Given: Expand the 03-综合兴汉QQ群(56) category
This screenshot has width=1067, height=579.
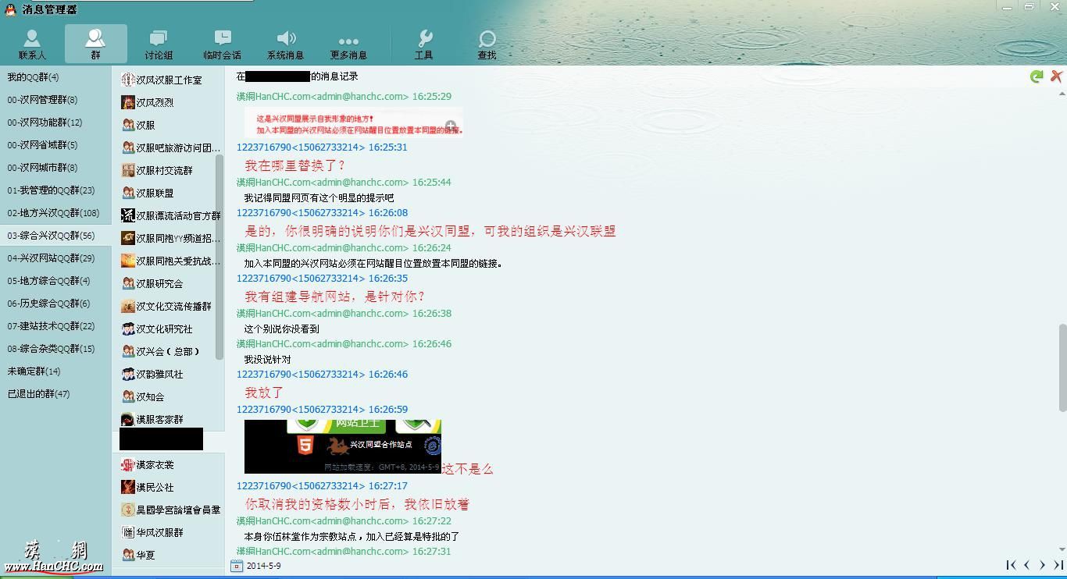Looking at the screenshot, I should tap(51, 236).
